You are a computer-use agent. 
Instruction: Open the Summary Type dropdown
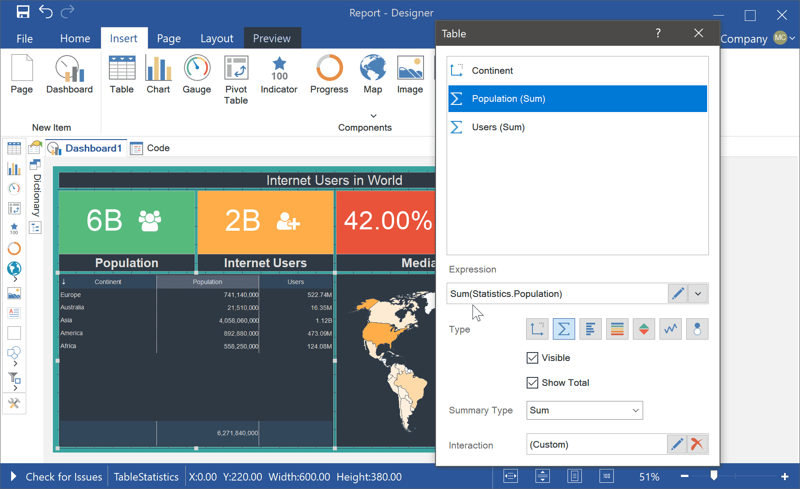(585, 410)
